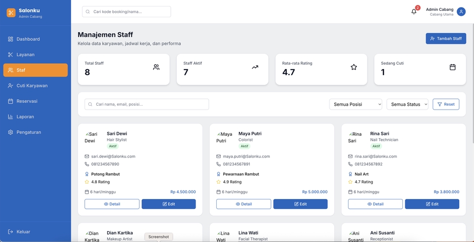Click the star icon in Rata-rata Rating card
The height and width of the screenshot is (242, 474).
click(x=354, y=67)
